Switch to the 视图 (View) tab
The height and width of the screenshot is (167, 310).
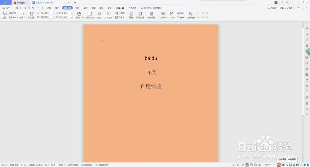pyautogui.click(x=93, y=8)
